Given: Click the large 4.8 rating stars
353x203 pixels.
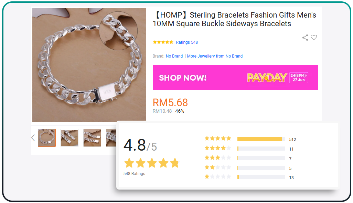Looking at the screenshot, I should click(x=152, y=163).
